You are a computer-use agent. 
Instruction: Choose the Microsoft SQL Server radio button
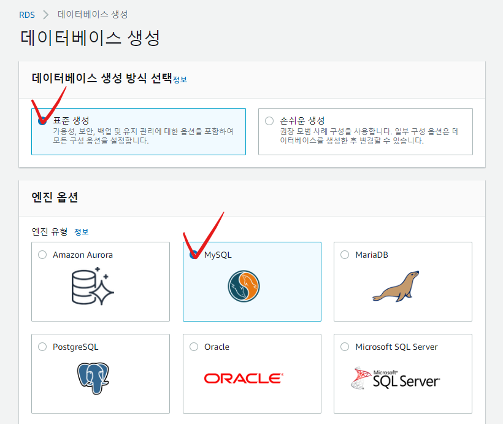coord(345,347)
